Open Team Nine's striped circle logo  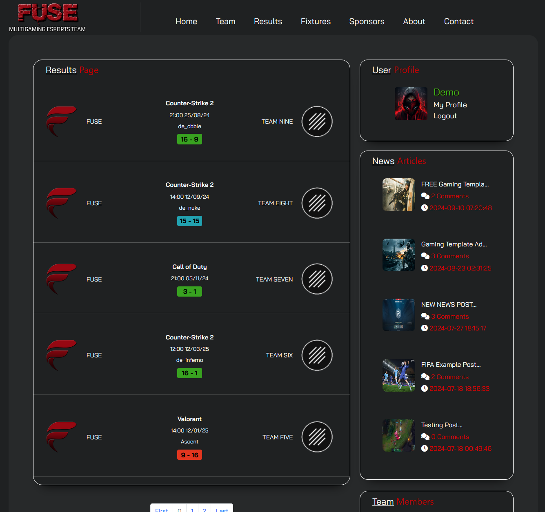317,122
